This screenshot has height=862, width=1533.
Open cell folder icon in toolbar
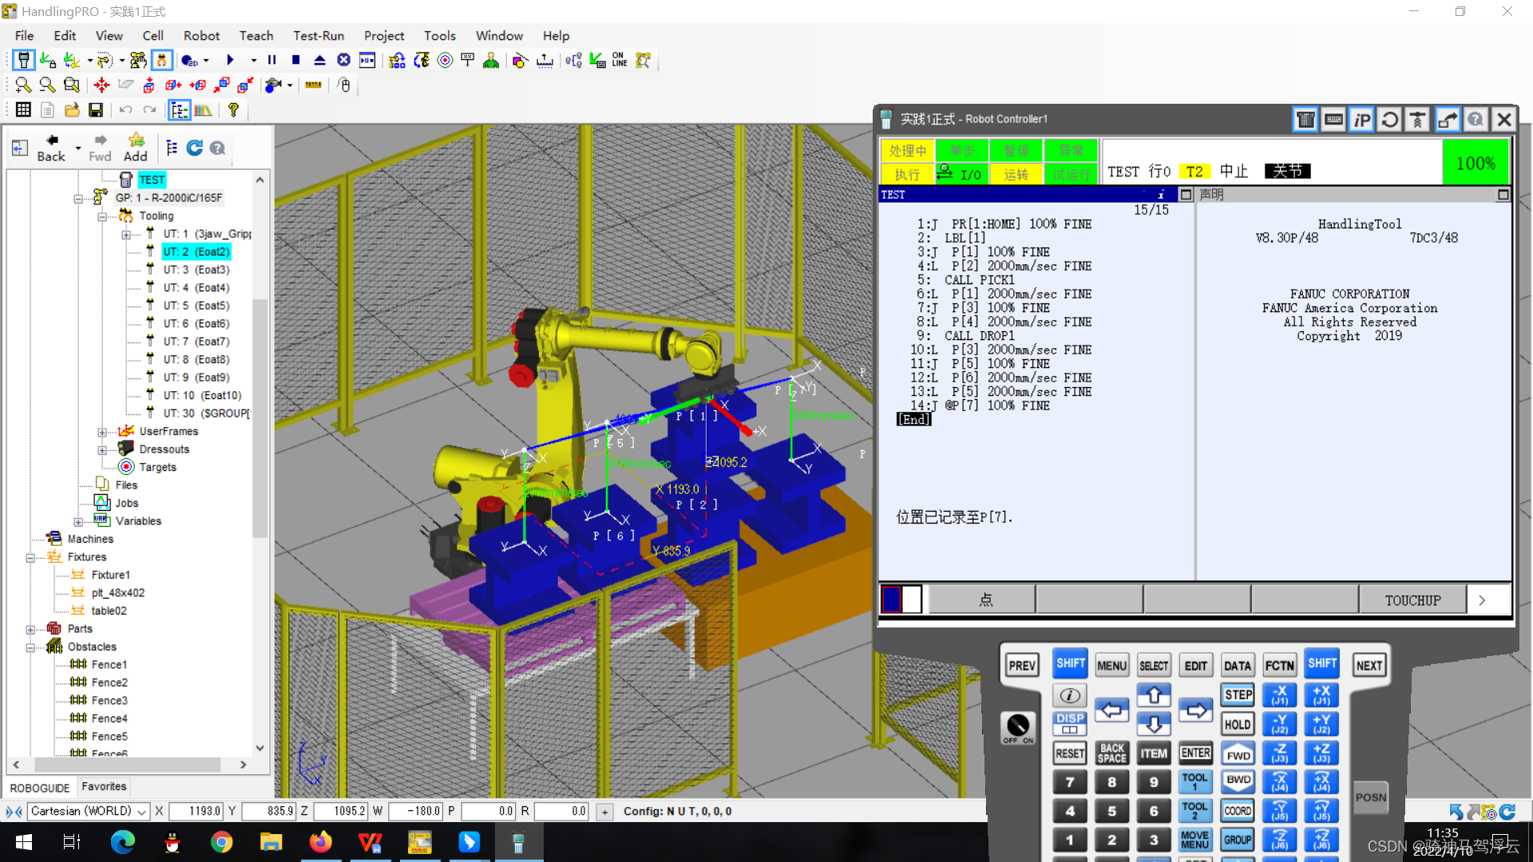pyautogui.click(x=72, y=110)
